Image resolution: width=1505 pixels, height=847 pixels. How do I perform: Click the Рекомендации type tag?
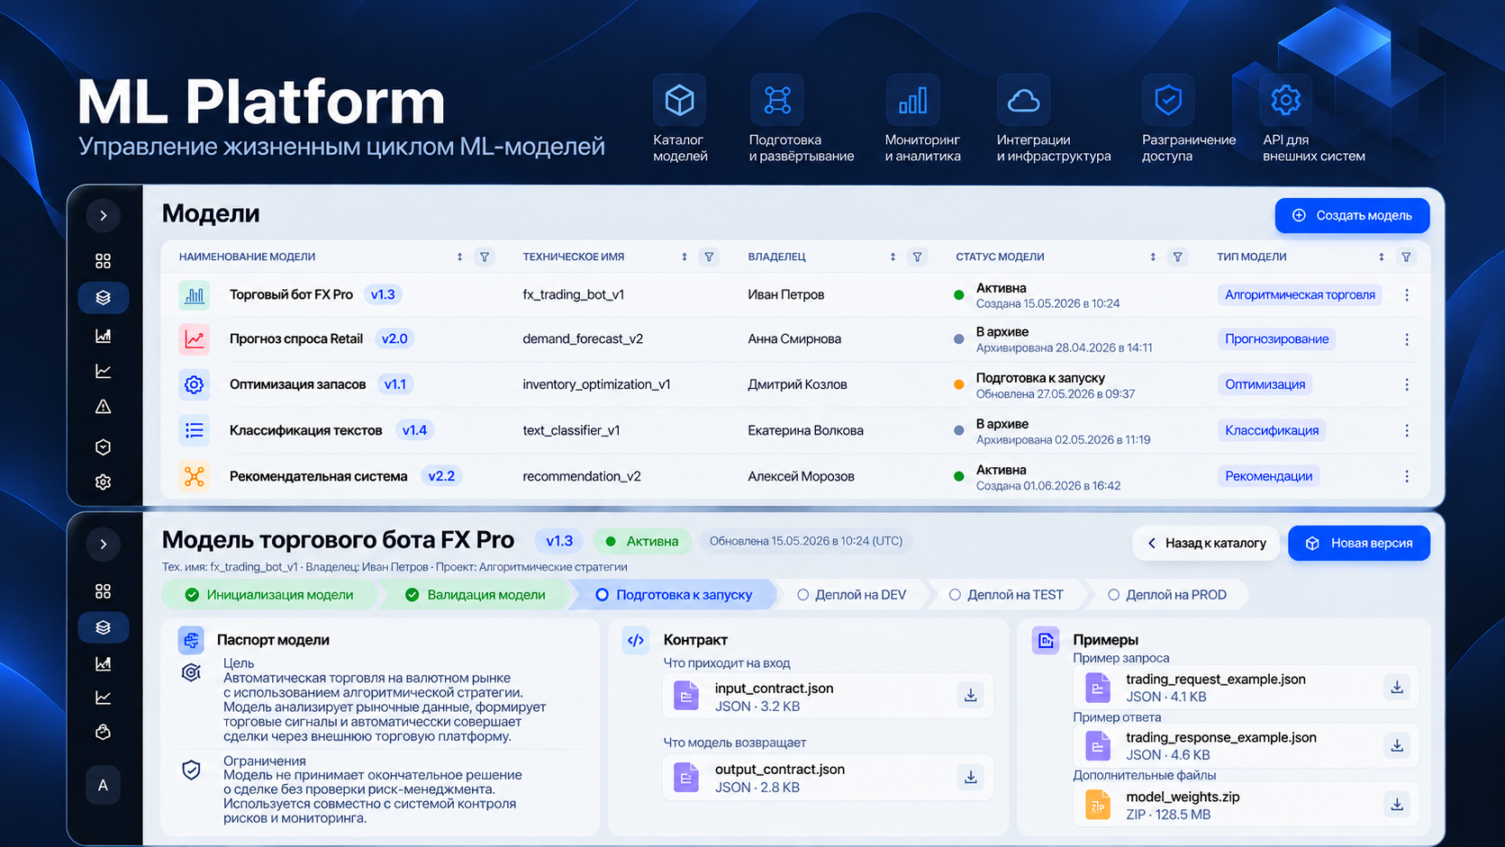(x=1268, y=476)
